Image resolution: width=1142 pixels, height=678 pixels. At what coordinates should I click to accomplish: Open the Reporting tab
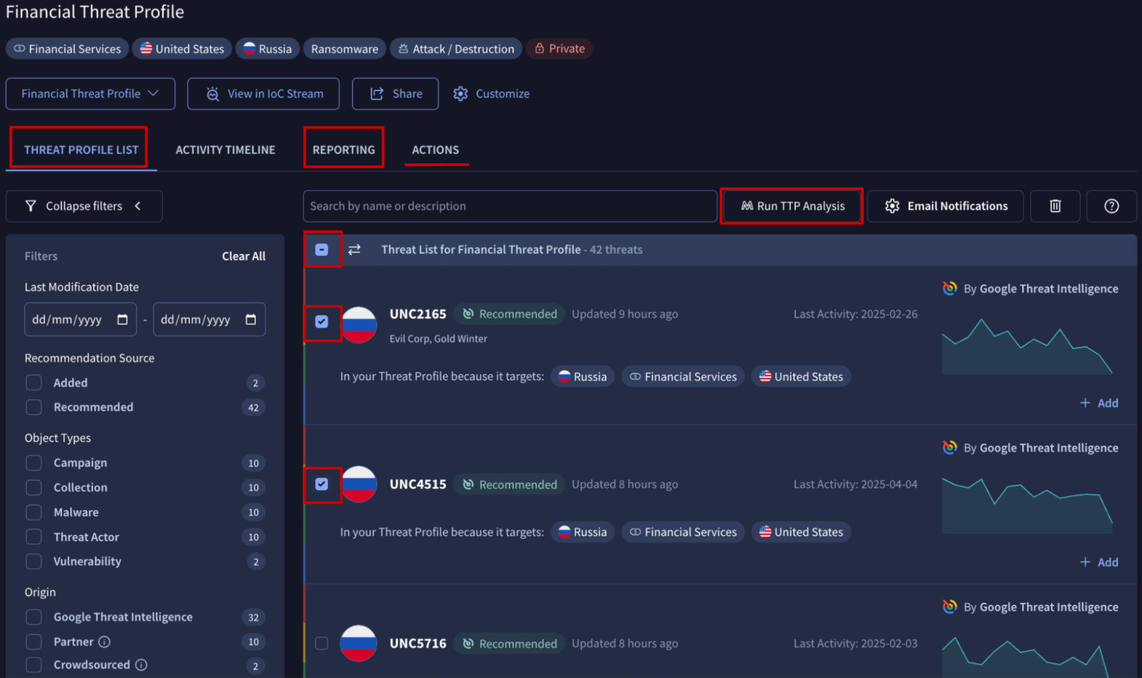point(343,150)
